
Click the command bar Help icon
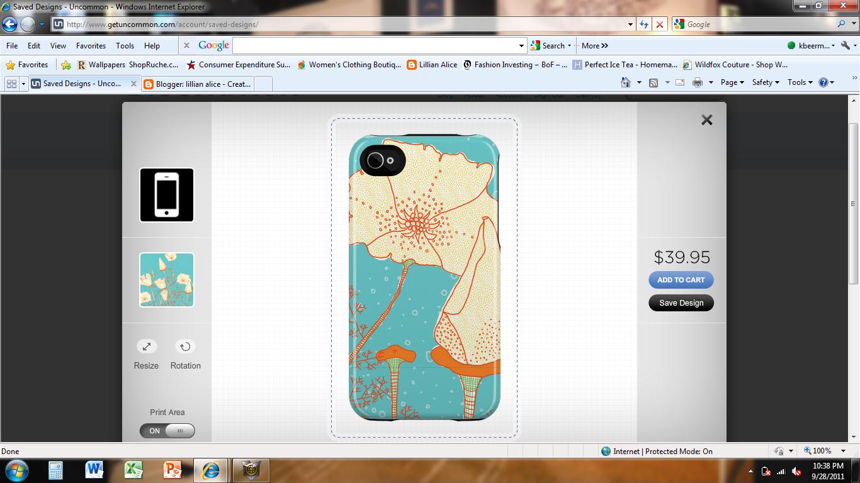[823, 82]
